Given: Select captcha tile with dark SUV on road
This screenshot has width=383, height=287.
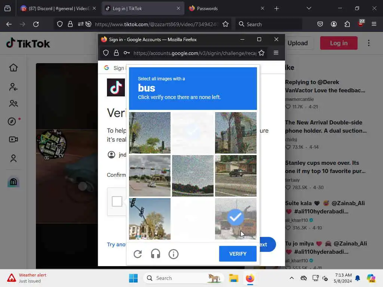Looking at the screenshot, I should pos(236,176).
